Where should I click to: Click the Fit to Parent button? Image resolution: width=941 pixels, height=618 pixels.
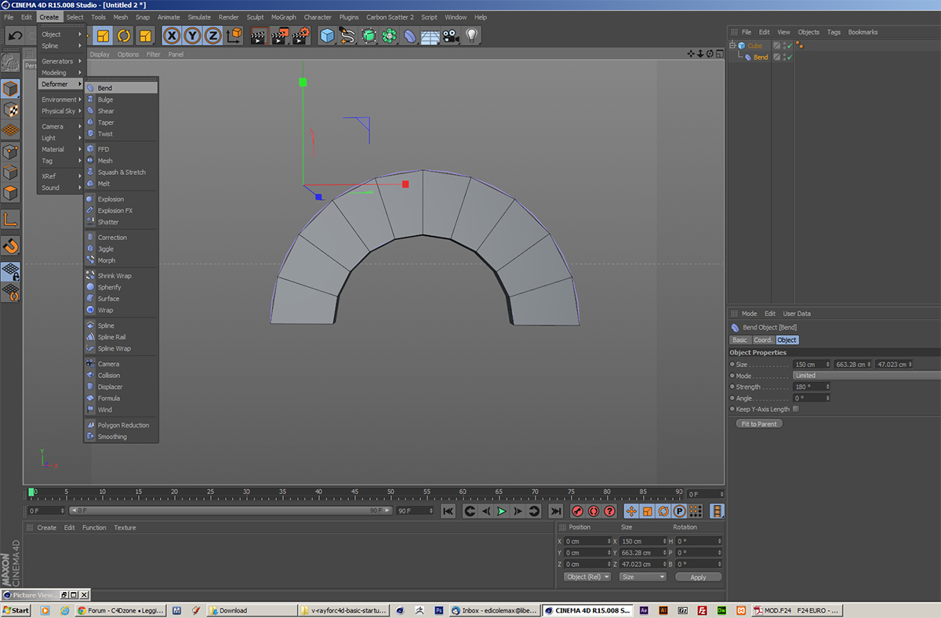(759, 424)
